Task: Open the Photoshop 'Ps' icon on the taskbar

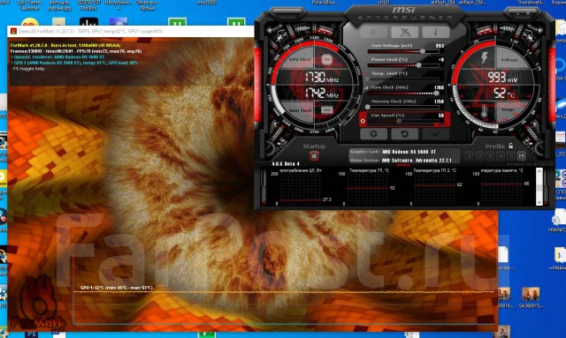Action: pyautogui.click(x=32, y=334)
